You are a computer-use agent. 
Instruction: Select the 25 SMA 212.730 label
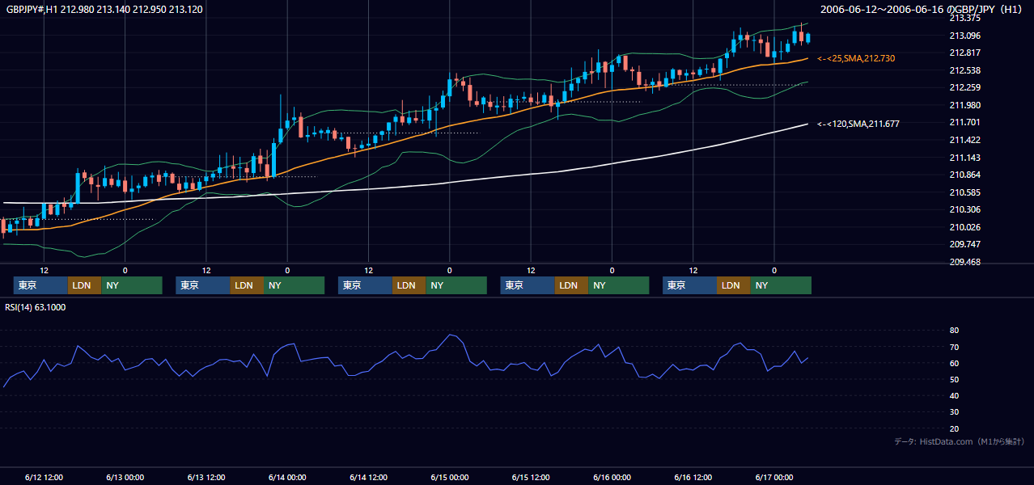[x=856, y=58]
